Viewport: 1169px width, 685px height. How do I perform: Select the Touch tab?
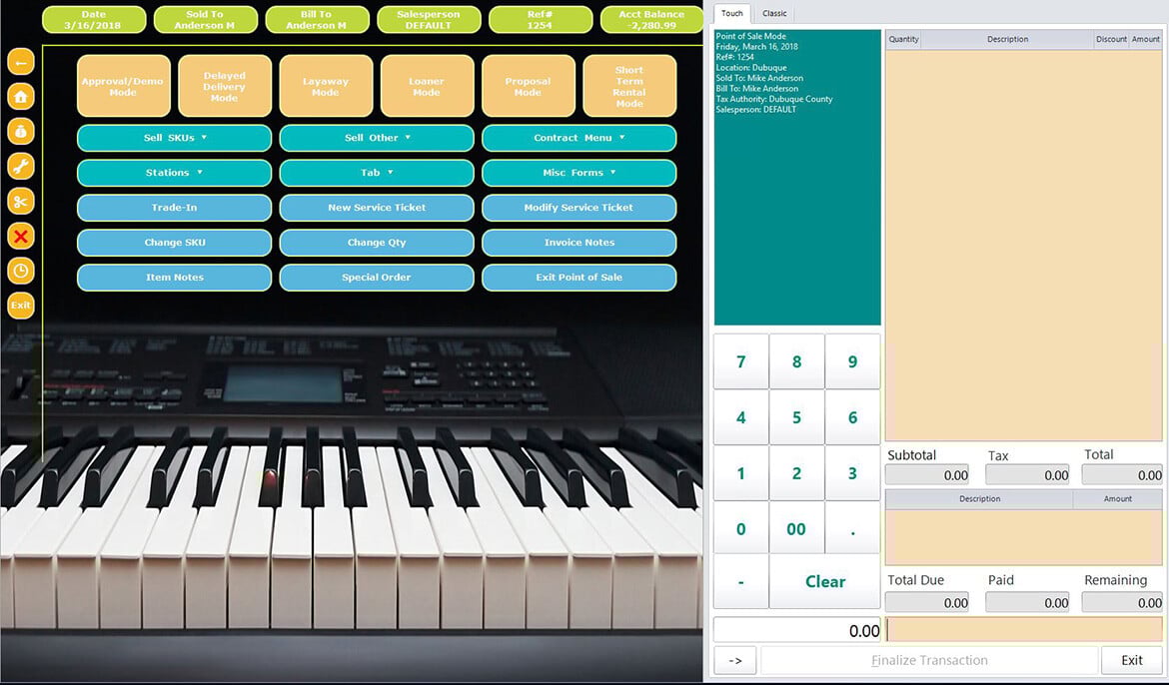click(x=731, y=14)
